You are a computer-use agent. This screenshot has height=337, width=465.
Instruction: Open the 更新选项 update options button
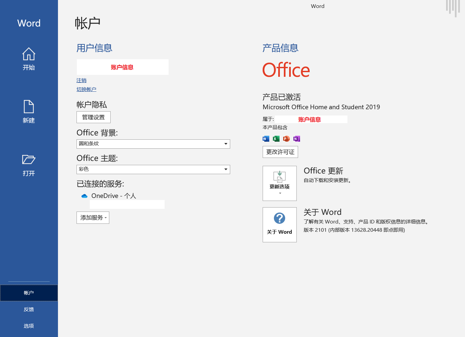pyautogui.click(x=280, y=183)
